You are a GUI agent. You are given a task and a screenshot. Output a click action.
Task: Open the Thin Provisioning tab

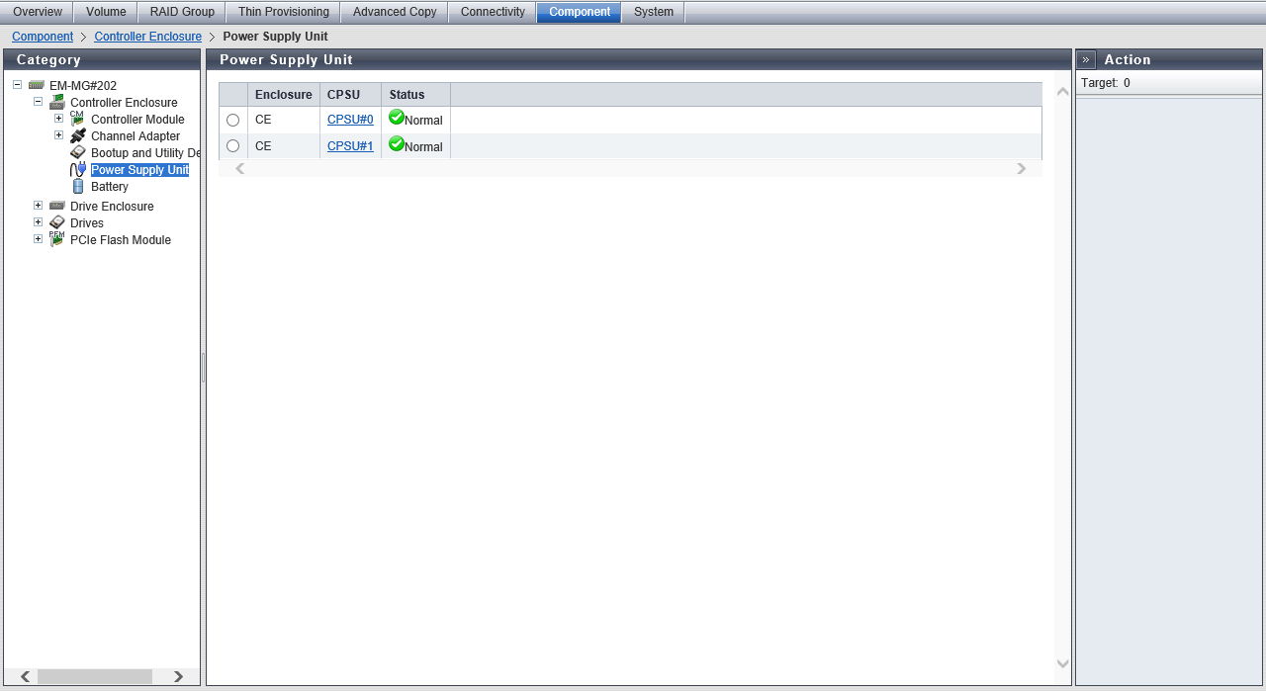click(x=283, y=12)
